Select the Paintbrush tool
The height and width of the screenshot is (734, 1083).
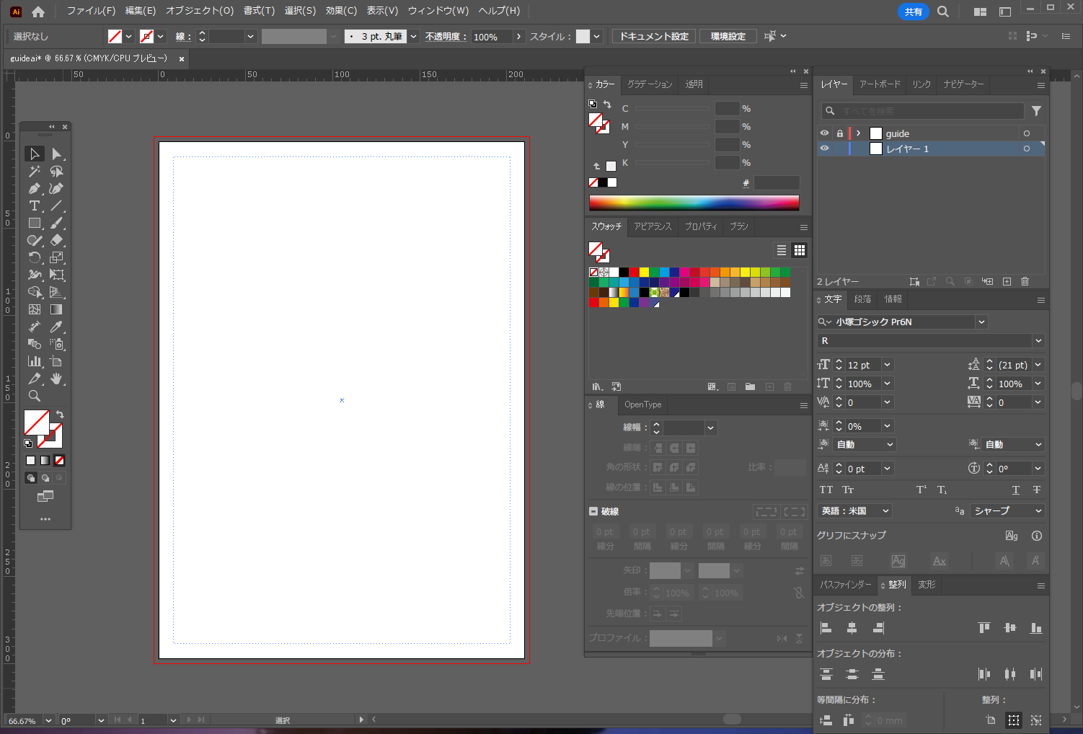tap(57, 223)
